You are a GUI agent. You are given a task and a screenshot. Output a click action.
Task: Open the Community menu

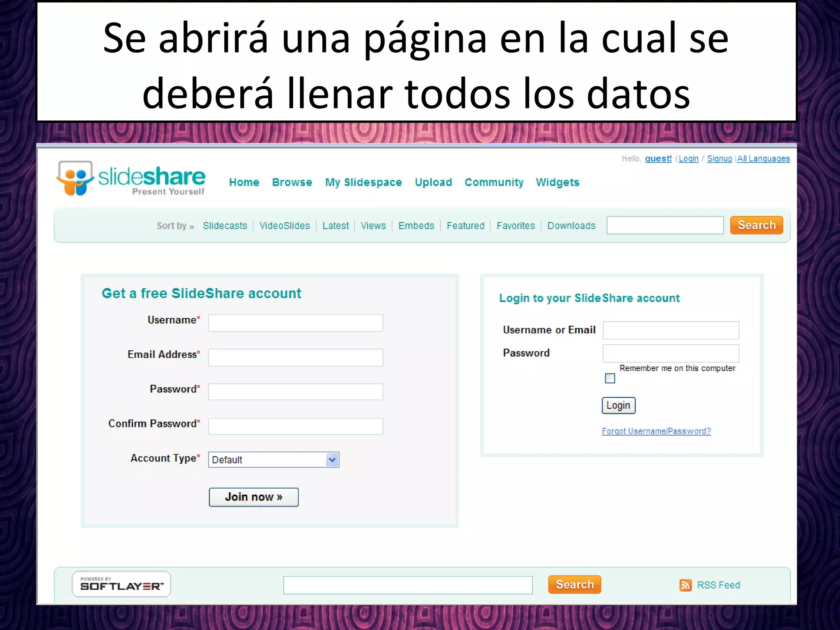[494, 183]
